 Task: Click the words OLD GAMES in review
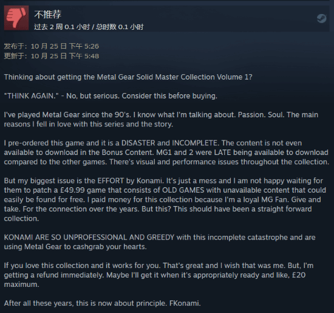point(183,190)
